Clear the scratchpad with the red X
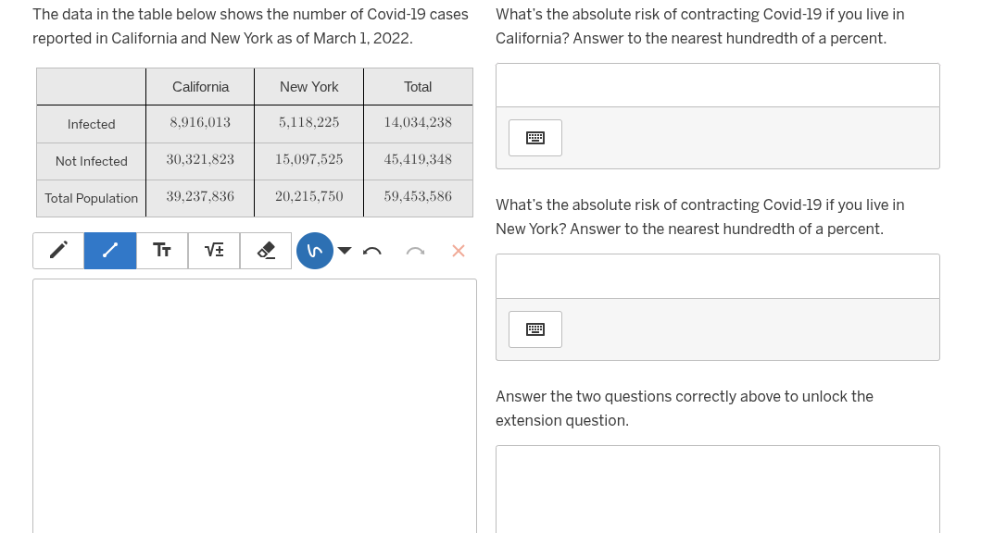 coord(458,250)
